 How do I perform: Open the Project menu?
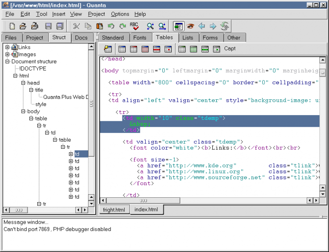(97, 14)
